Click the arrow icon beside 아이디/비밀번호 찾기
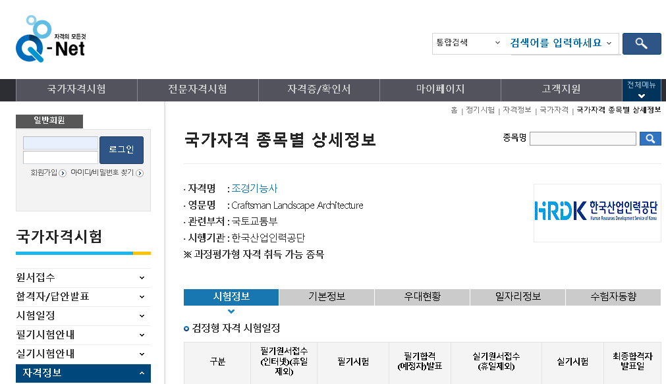 click(139, 172)
